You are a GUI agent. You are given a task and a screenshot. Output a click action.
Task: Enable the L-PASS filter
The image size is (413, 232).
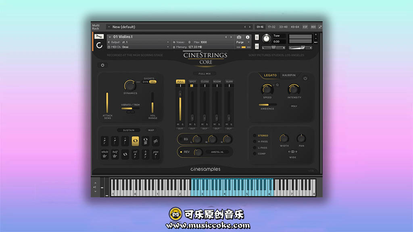(255, 147)
